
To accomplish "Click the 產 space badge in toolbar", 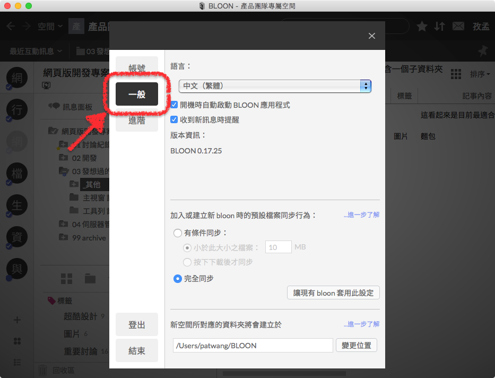I will click(76, 26).
